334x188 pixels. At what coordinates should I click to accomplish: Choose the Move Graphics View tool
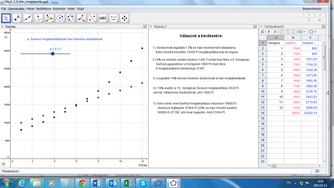[125, 18]
